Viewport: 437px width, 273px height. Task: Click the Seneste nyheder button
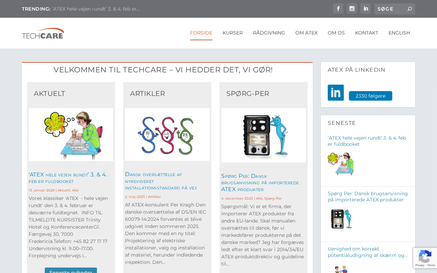point(71,271)
